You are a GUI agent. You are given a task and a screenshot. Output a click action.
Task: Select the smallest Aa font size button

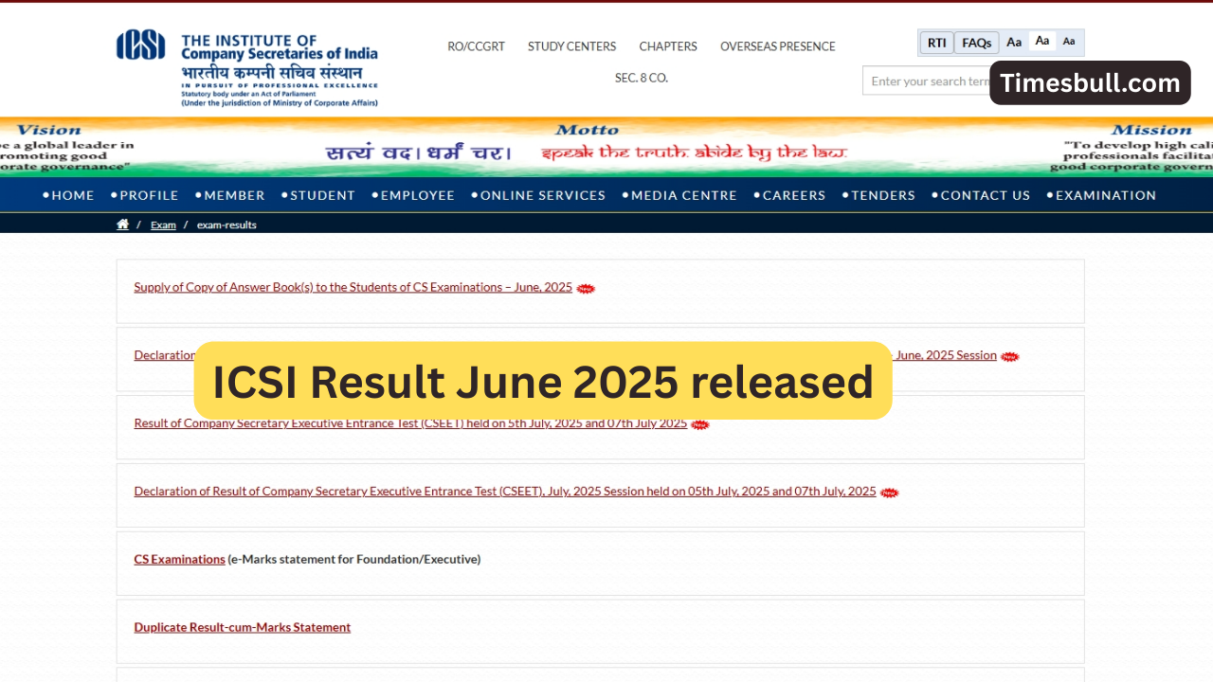[1069, 42]
